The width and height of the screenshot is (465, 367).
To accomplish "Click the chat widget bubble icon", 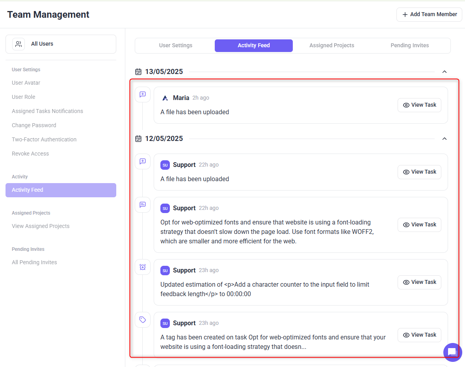I will click(452, 352).
